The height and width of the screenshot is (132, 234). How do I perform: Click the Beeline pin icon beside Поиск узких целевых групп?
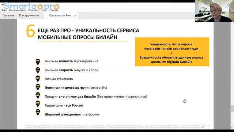[38, 87]
